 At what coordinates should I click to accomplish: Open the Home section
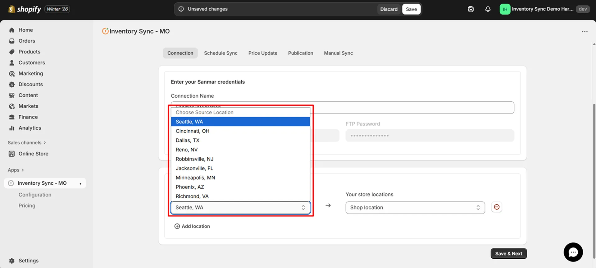pyautogui.click(x=25, y=30)
